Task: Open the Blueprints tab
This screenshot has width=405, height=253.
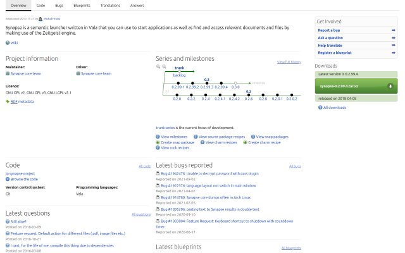Action: tap(82, 6)
